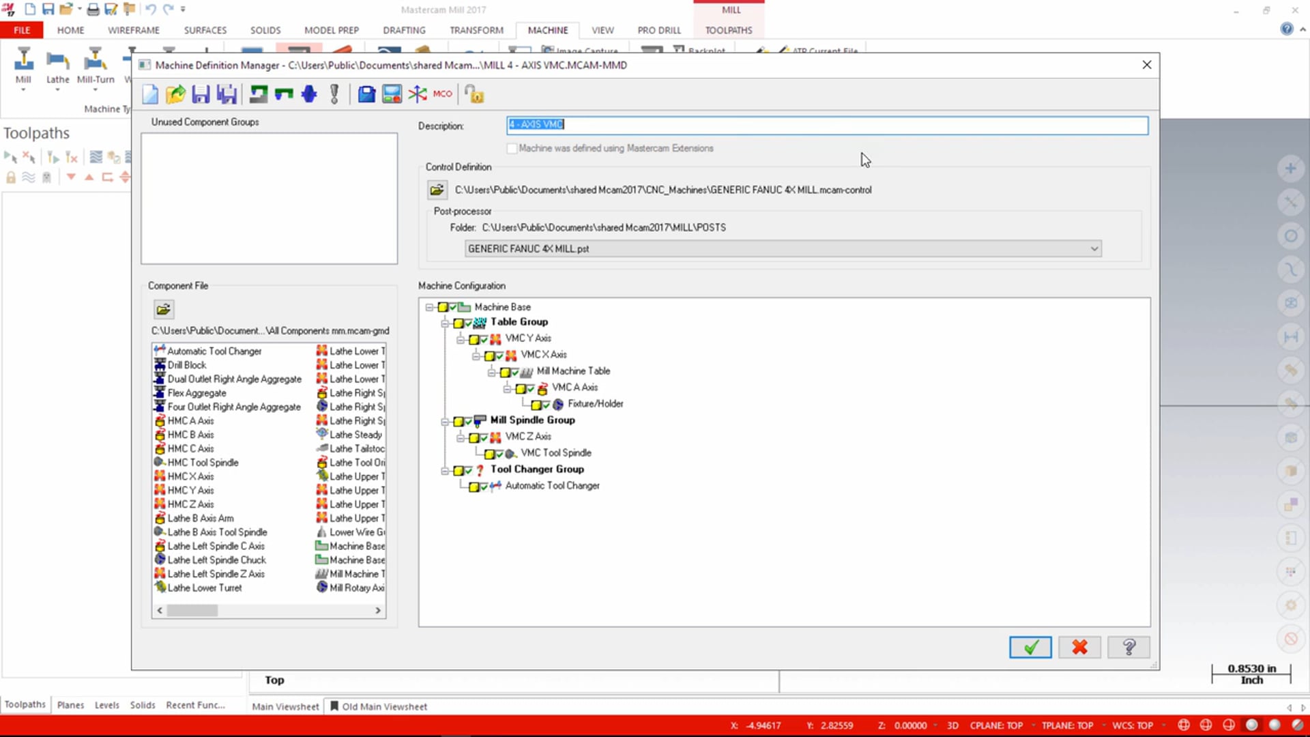Check Machine was defined using Mastercam Extensions
The width and height of the screenshot is (1310, 737).
[512, 148]
